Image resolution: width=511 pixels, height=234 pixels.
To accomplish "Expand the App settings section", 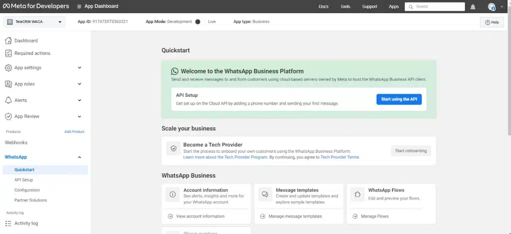I will [79, 68].
